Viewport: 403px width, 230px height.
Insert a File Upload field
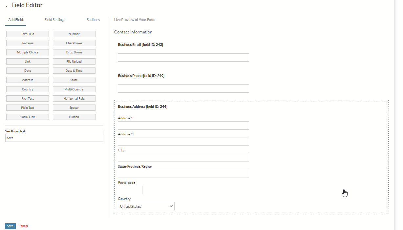click(74, 62)
